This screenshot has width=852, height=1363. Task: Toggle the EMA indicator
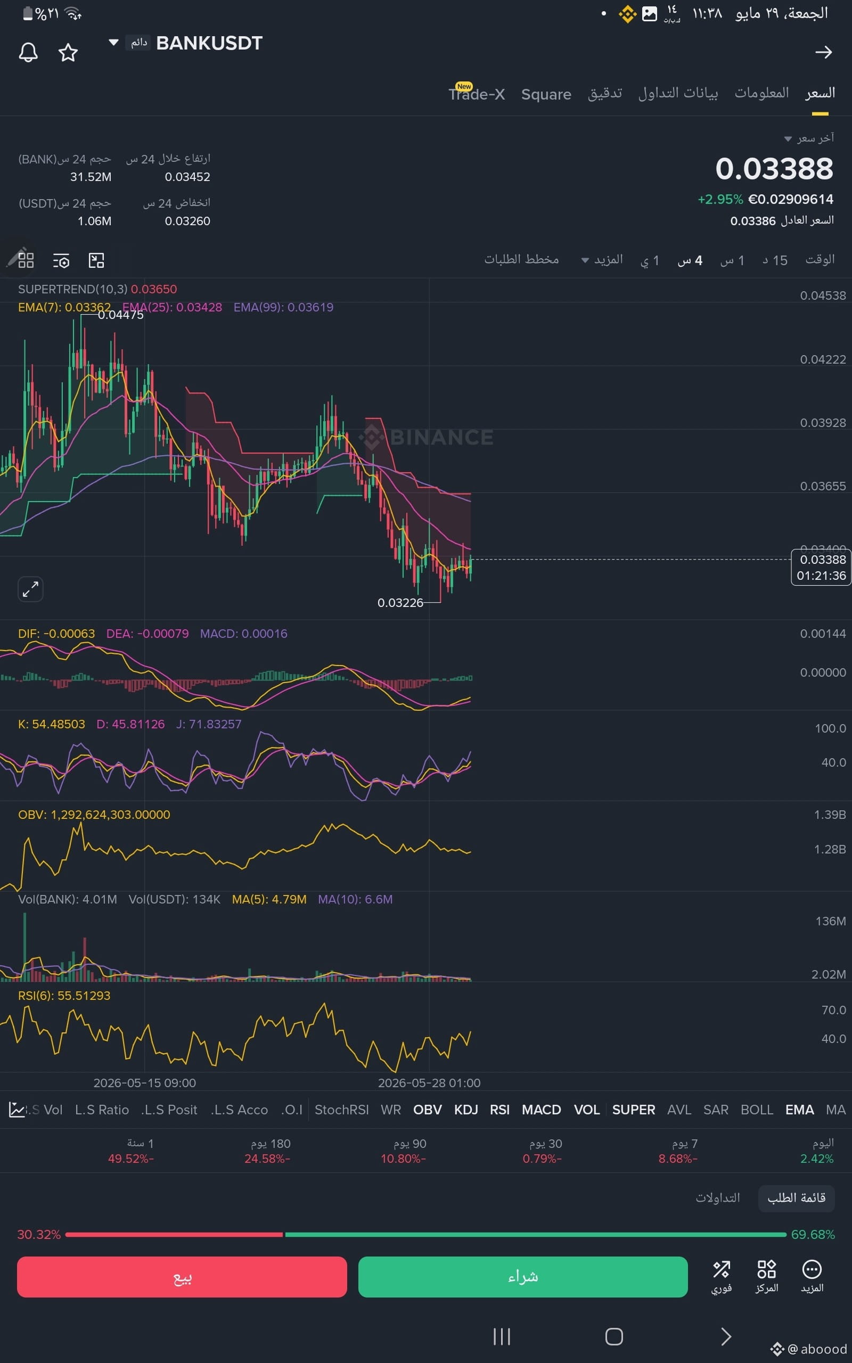[800, 1110]
